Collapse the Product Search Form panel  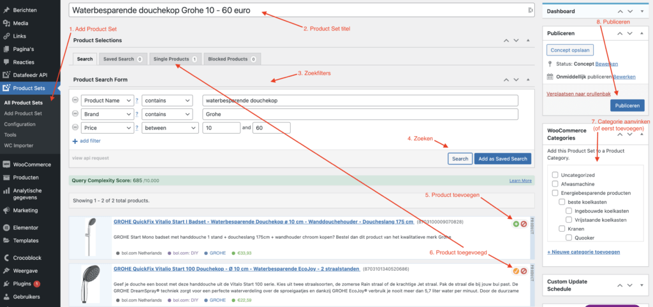pyautogui.click(x=528, y=80)
